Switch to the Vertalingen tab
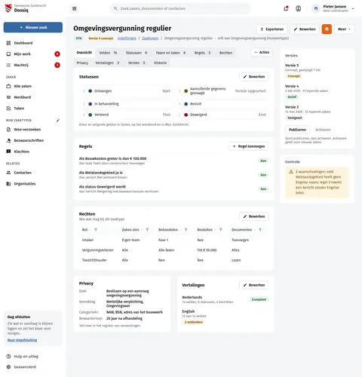This screenshot has height=377, width=362. 107,63
